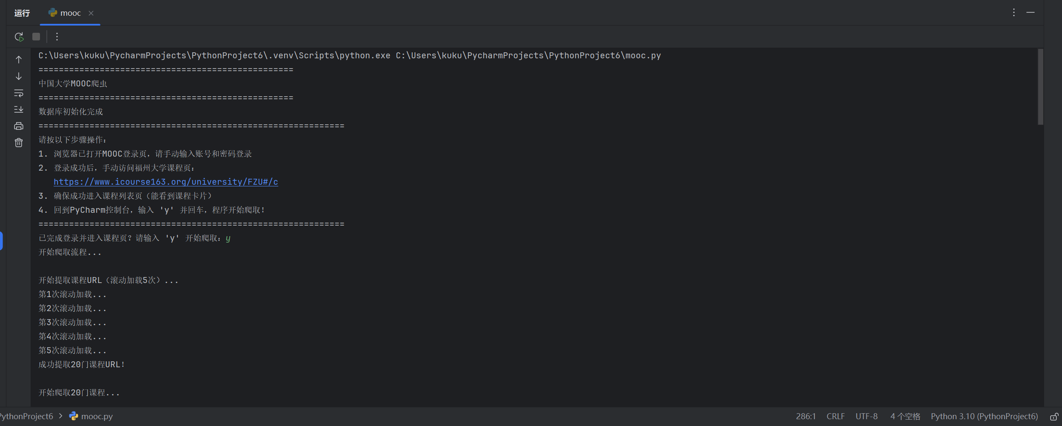Click the down arrow stack trace icon

(19, 76)
